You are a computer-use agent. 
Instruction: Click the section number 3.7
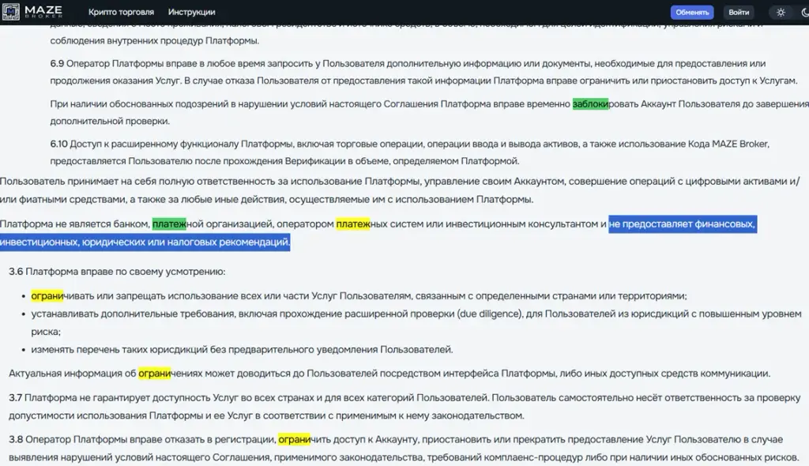point(16,398)
